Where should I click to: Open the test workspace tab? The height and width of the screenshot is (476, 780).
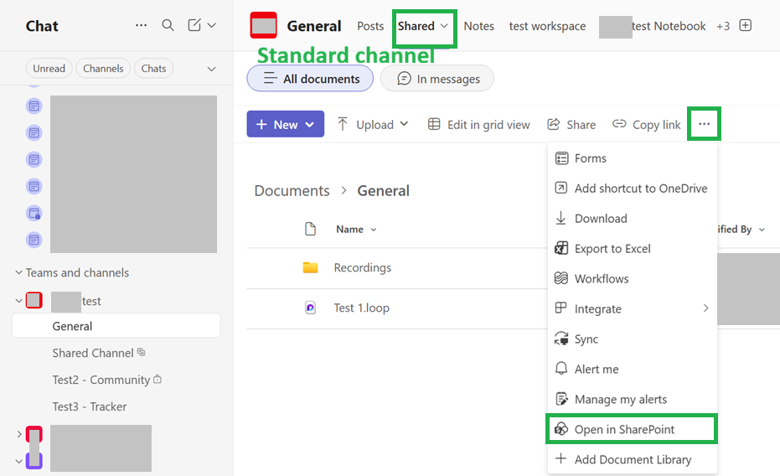[547, 26]
